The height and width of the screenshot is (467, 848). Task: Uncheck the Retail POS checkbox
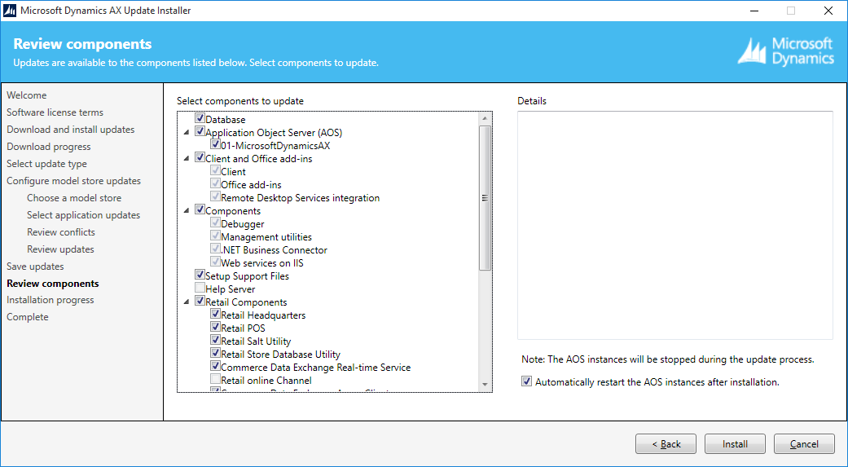[x=215, y=327]
